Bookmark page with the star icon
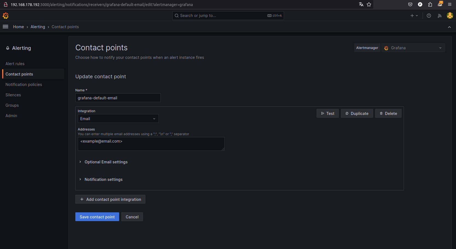The image size is (456, 249). pos(369,4)
